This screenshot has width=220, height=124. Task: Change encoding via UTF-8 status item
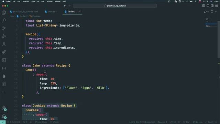coord(173,122)
